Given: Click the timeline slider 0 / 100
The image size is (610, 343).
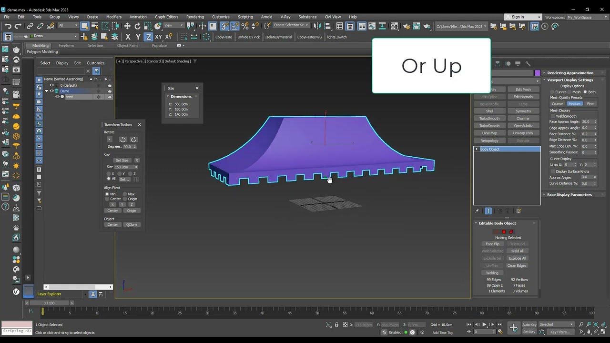Looking at the screenshot, I should tap(49, 303).
